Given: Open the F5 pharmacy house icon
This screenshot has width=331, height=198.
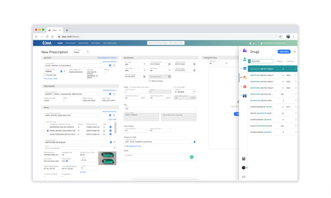Looking at the screenshot, I should tap(245, 87).
